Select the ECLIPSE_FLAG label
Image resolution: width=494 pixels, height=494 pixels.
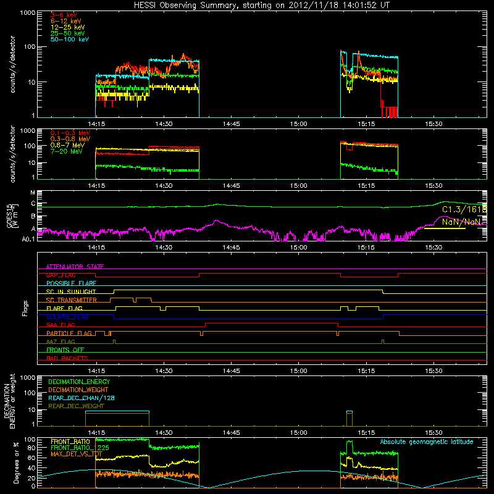pos(67,317)
